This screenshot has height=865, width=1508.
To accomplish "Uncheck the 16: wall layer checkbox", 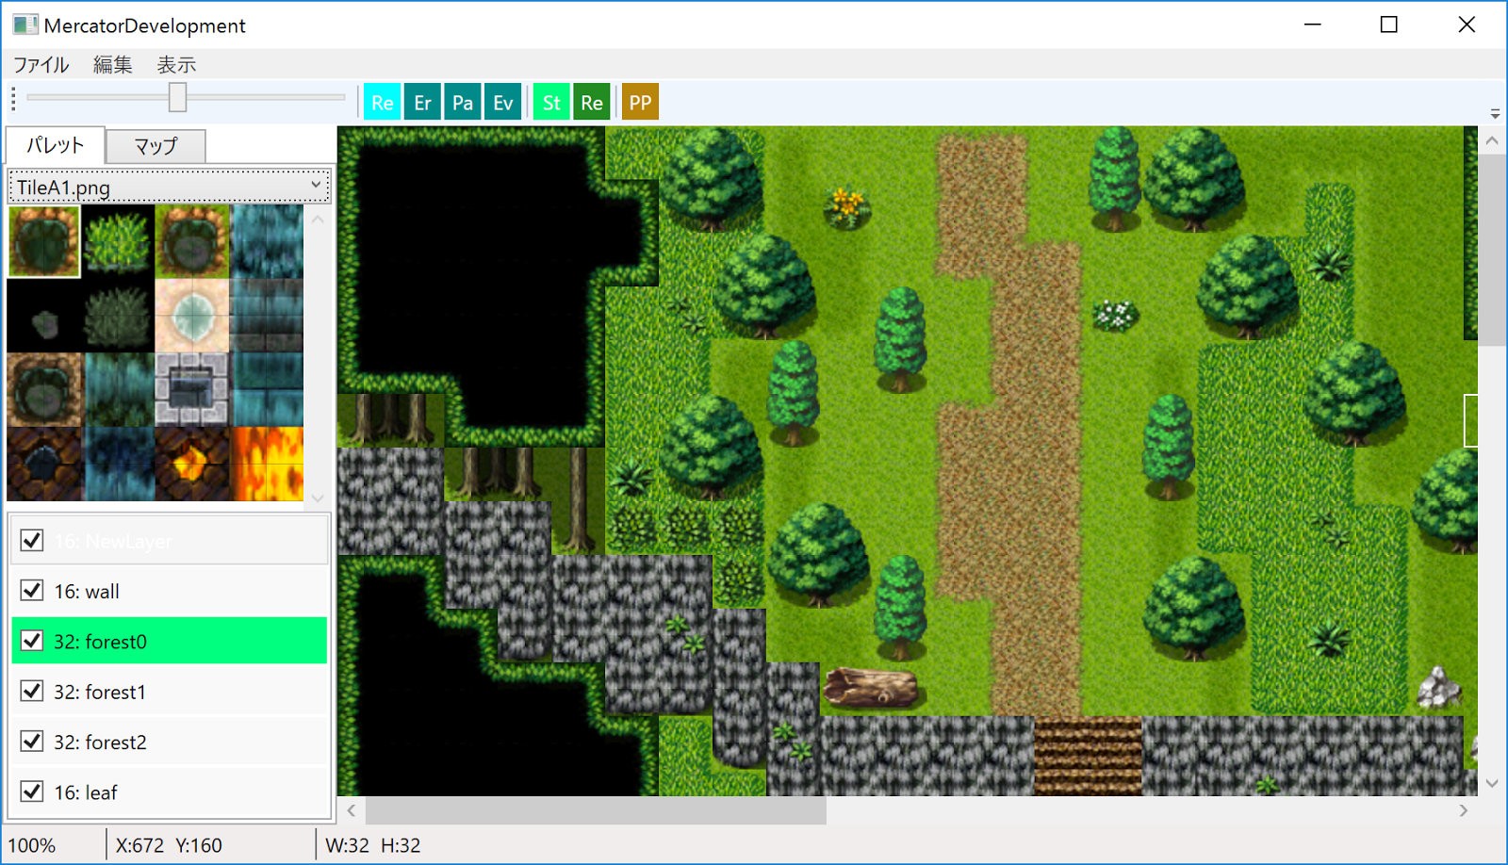I will pos(32,591).
